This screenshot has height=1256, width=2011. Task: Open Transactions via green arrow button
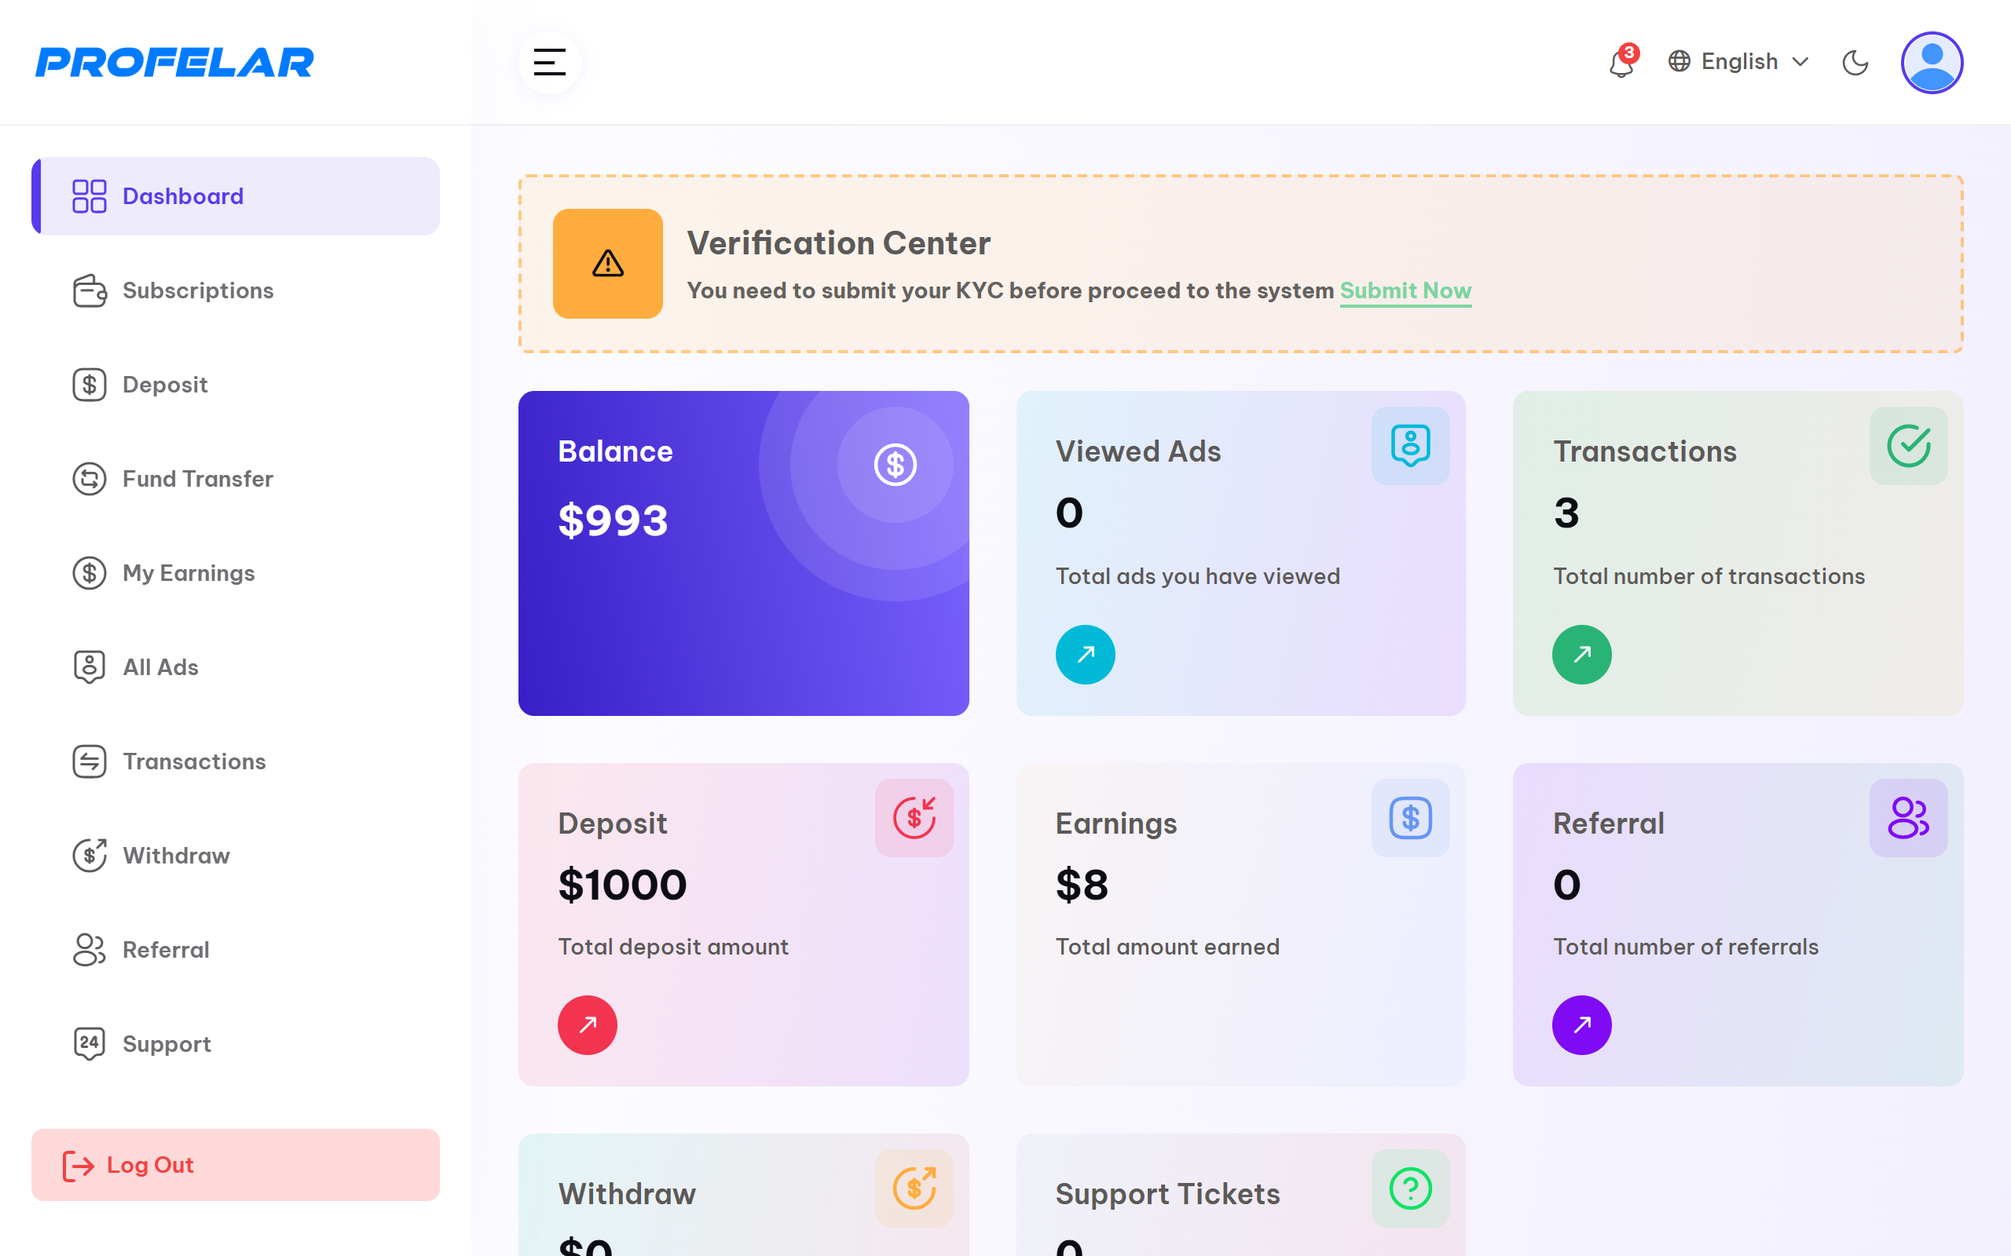(1582, 655)
